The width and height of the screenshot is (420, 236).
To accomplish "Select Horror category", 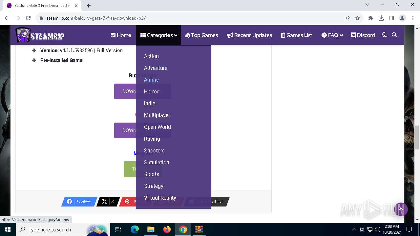I will pyautogui.click(x=151, y=91).
